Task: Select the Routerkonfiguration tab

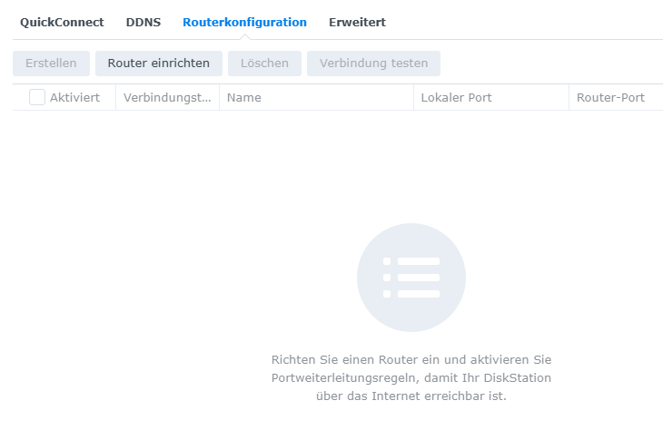Action: point(244,22)
